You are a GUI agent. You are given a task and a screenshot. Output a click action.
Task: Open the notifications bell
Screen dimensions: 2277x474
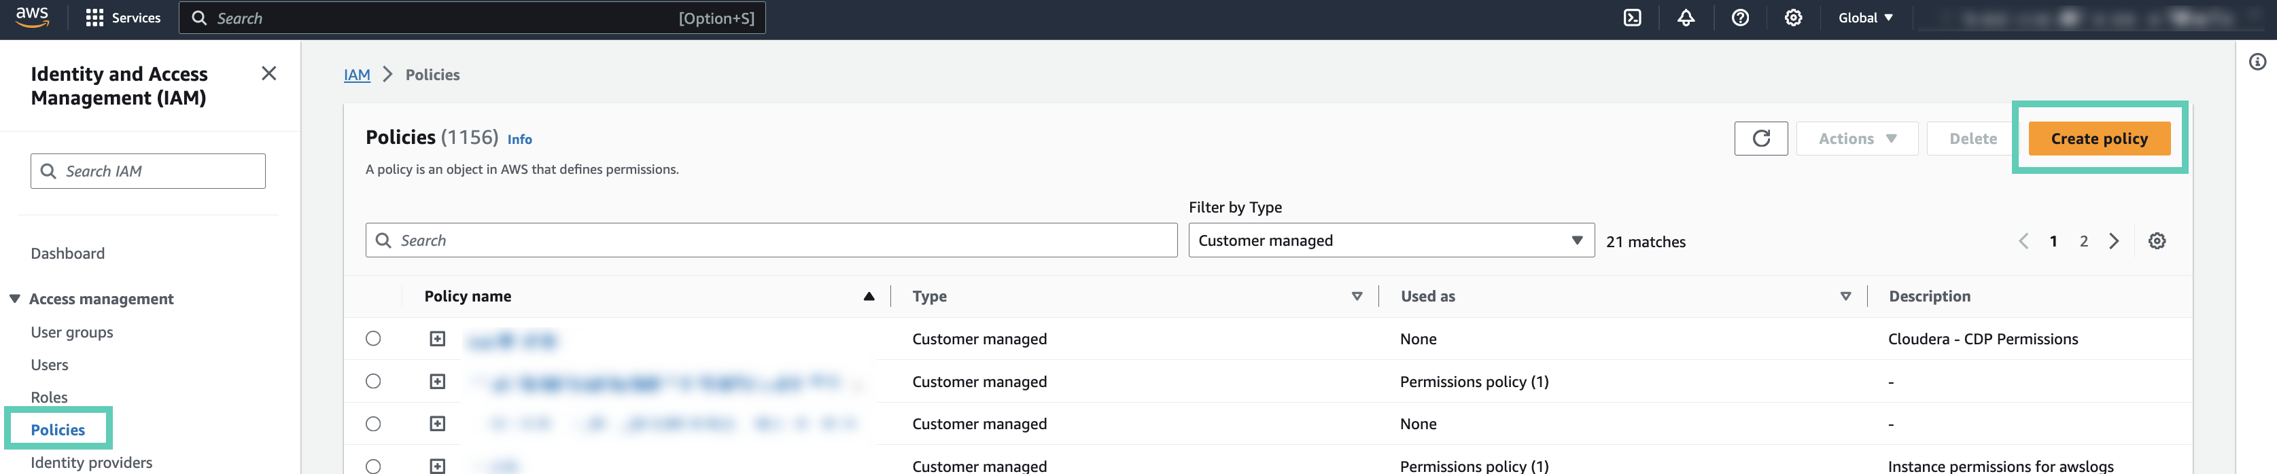[1686, 18]
